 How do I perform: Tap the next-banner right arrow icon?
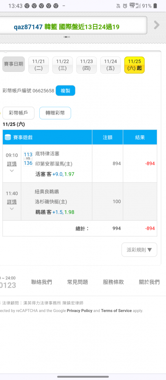click(x=157, y=25)
